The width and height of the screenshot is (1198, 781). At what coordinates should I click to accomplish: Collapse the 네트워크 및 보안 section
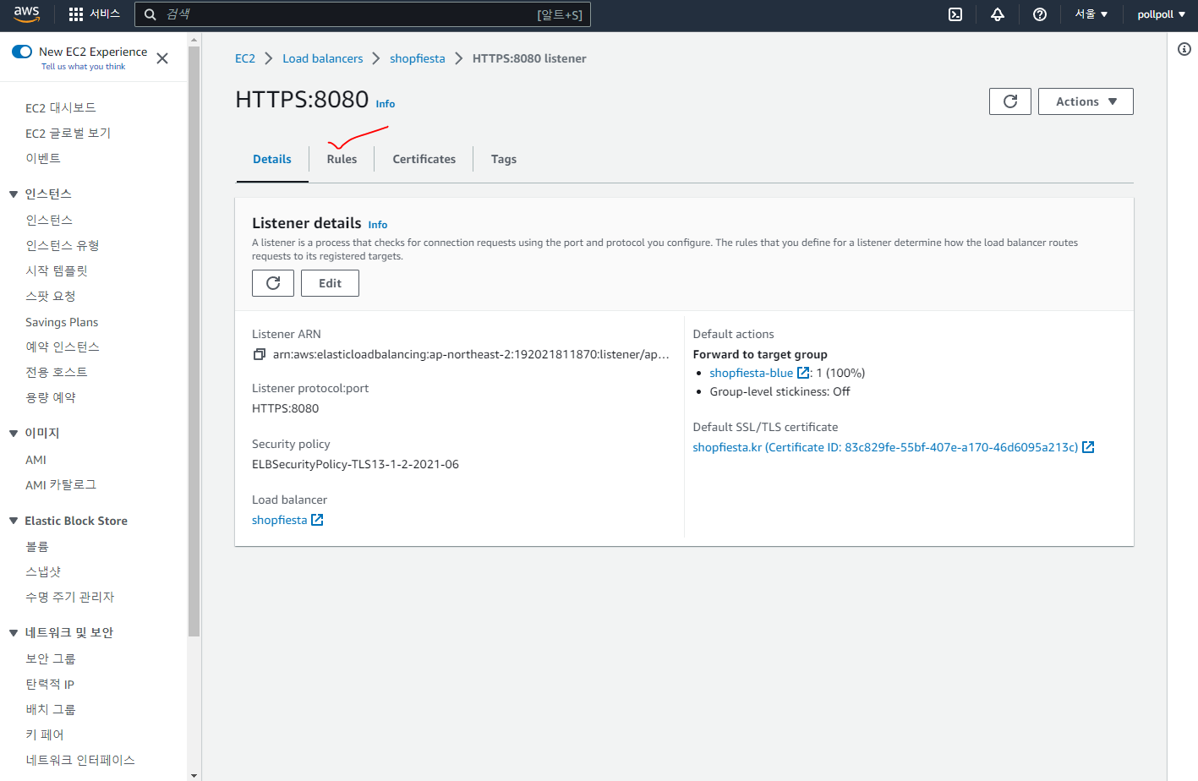pyautogui.click(x=14, y=632)
